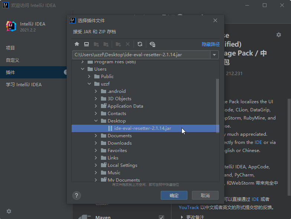Screen dimensions: 291x219
Task: Expand the 更改备注 section
Action: coord(182,217)
